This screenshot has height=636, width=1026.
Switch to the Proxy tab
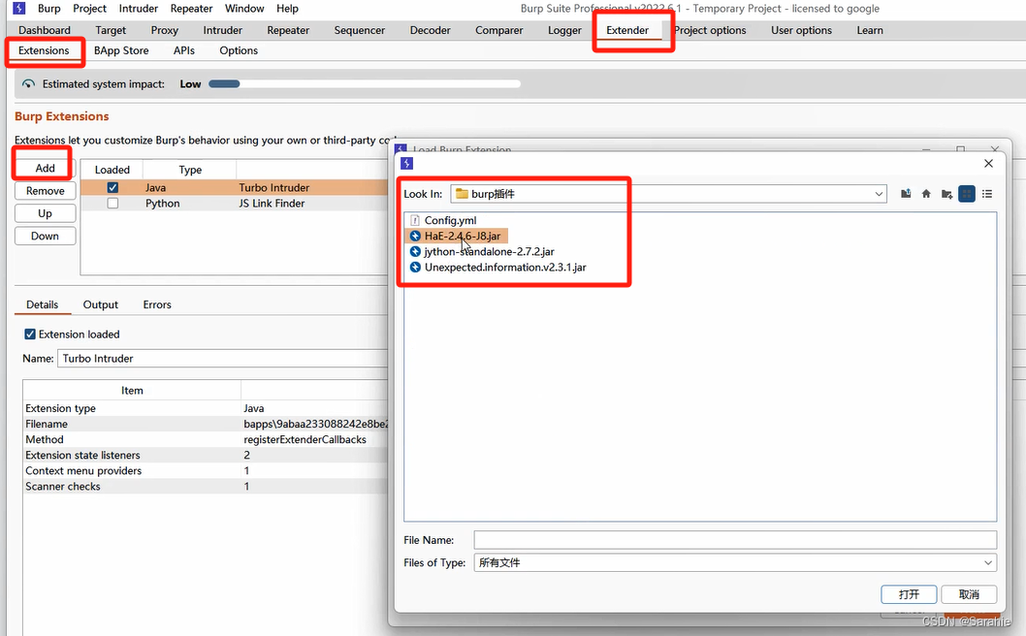click(164, 30)
